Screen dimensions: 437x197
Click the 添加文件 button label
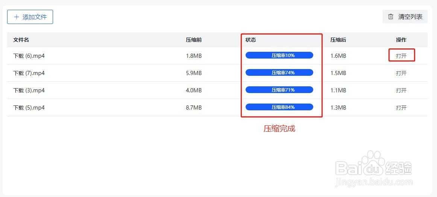point(35,17)
